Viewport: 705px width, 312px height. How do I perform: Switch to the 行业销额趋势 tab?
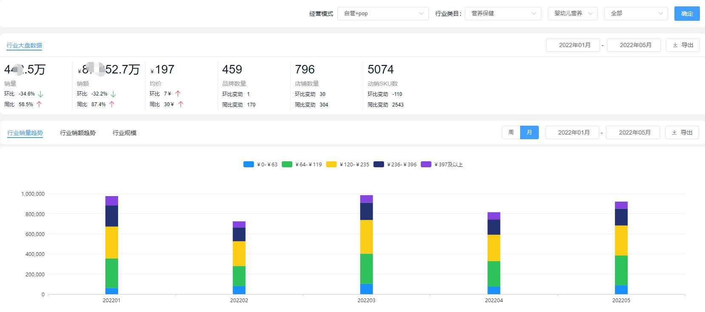coord(78,133)
